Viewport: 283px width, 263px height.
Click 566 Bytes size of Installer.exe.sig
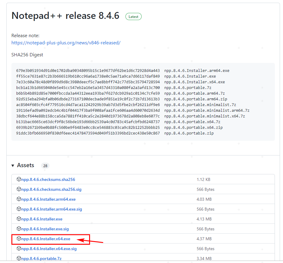[206, 229]
